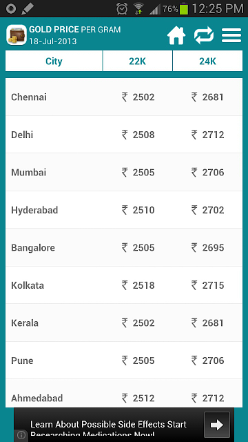Tap the home icon in header
This screenshot has width=248, height=442.
point(176,35)
